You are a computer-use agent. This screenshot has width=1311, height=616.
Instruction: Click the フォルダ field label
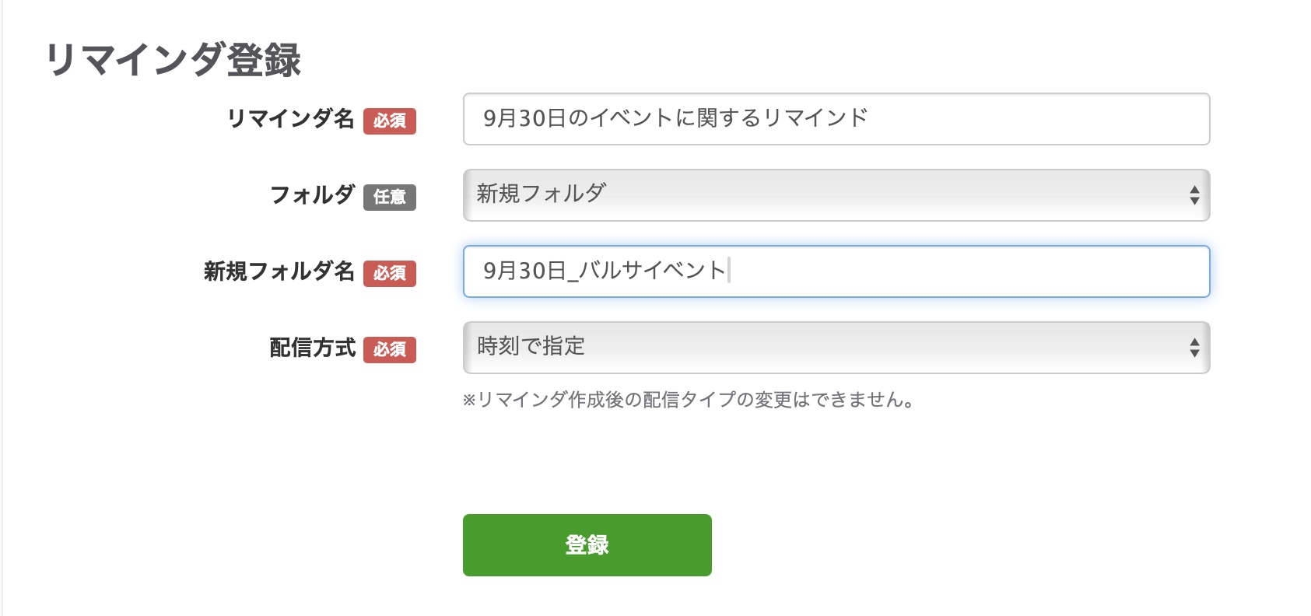[x=312, y=195]
